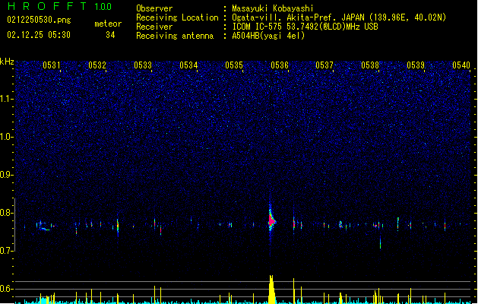Click the Observer label
The width and height of the screenshot is (478, 304).
click(x=154, y=8)
